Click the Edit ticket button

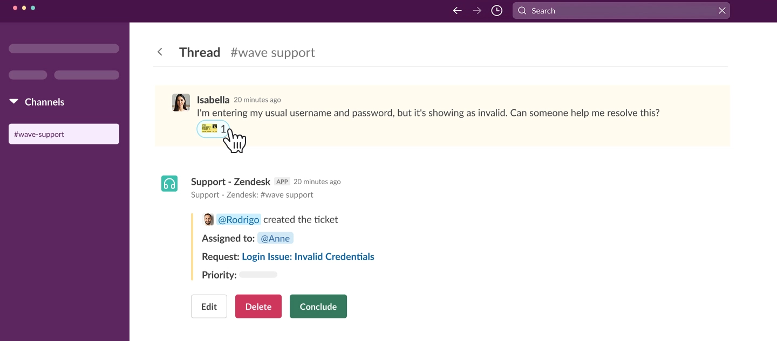coord(209,307)
